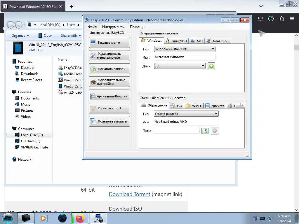Image resolution: width=299 pixels, height=224 pixels.
Task: Open the browser hamburger menu
Action: [x=292, y=19]
